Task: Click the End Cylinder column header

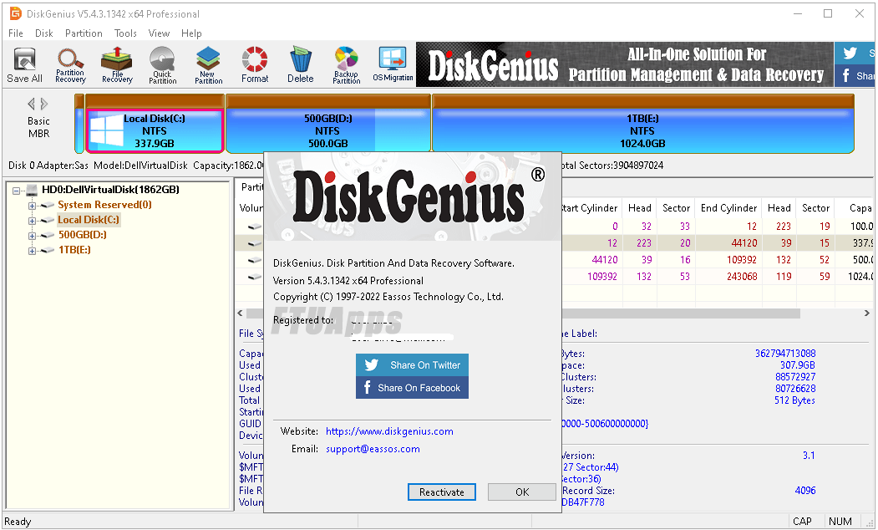Action: [x=729, y=208]
